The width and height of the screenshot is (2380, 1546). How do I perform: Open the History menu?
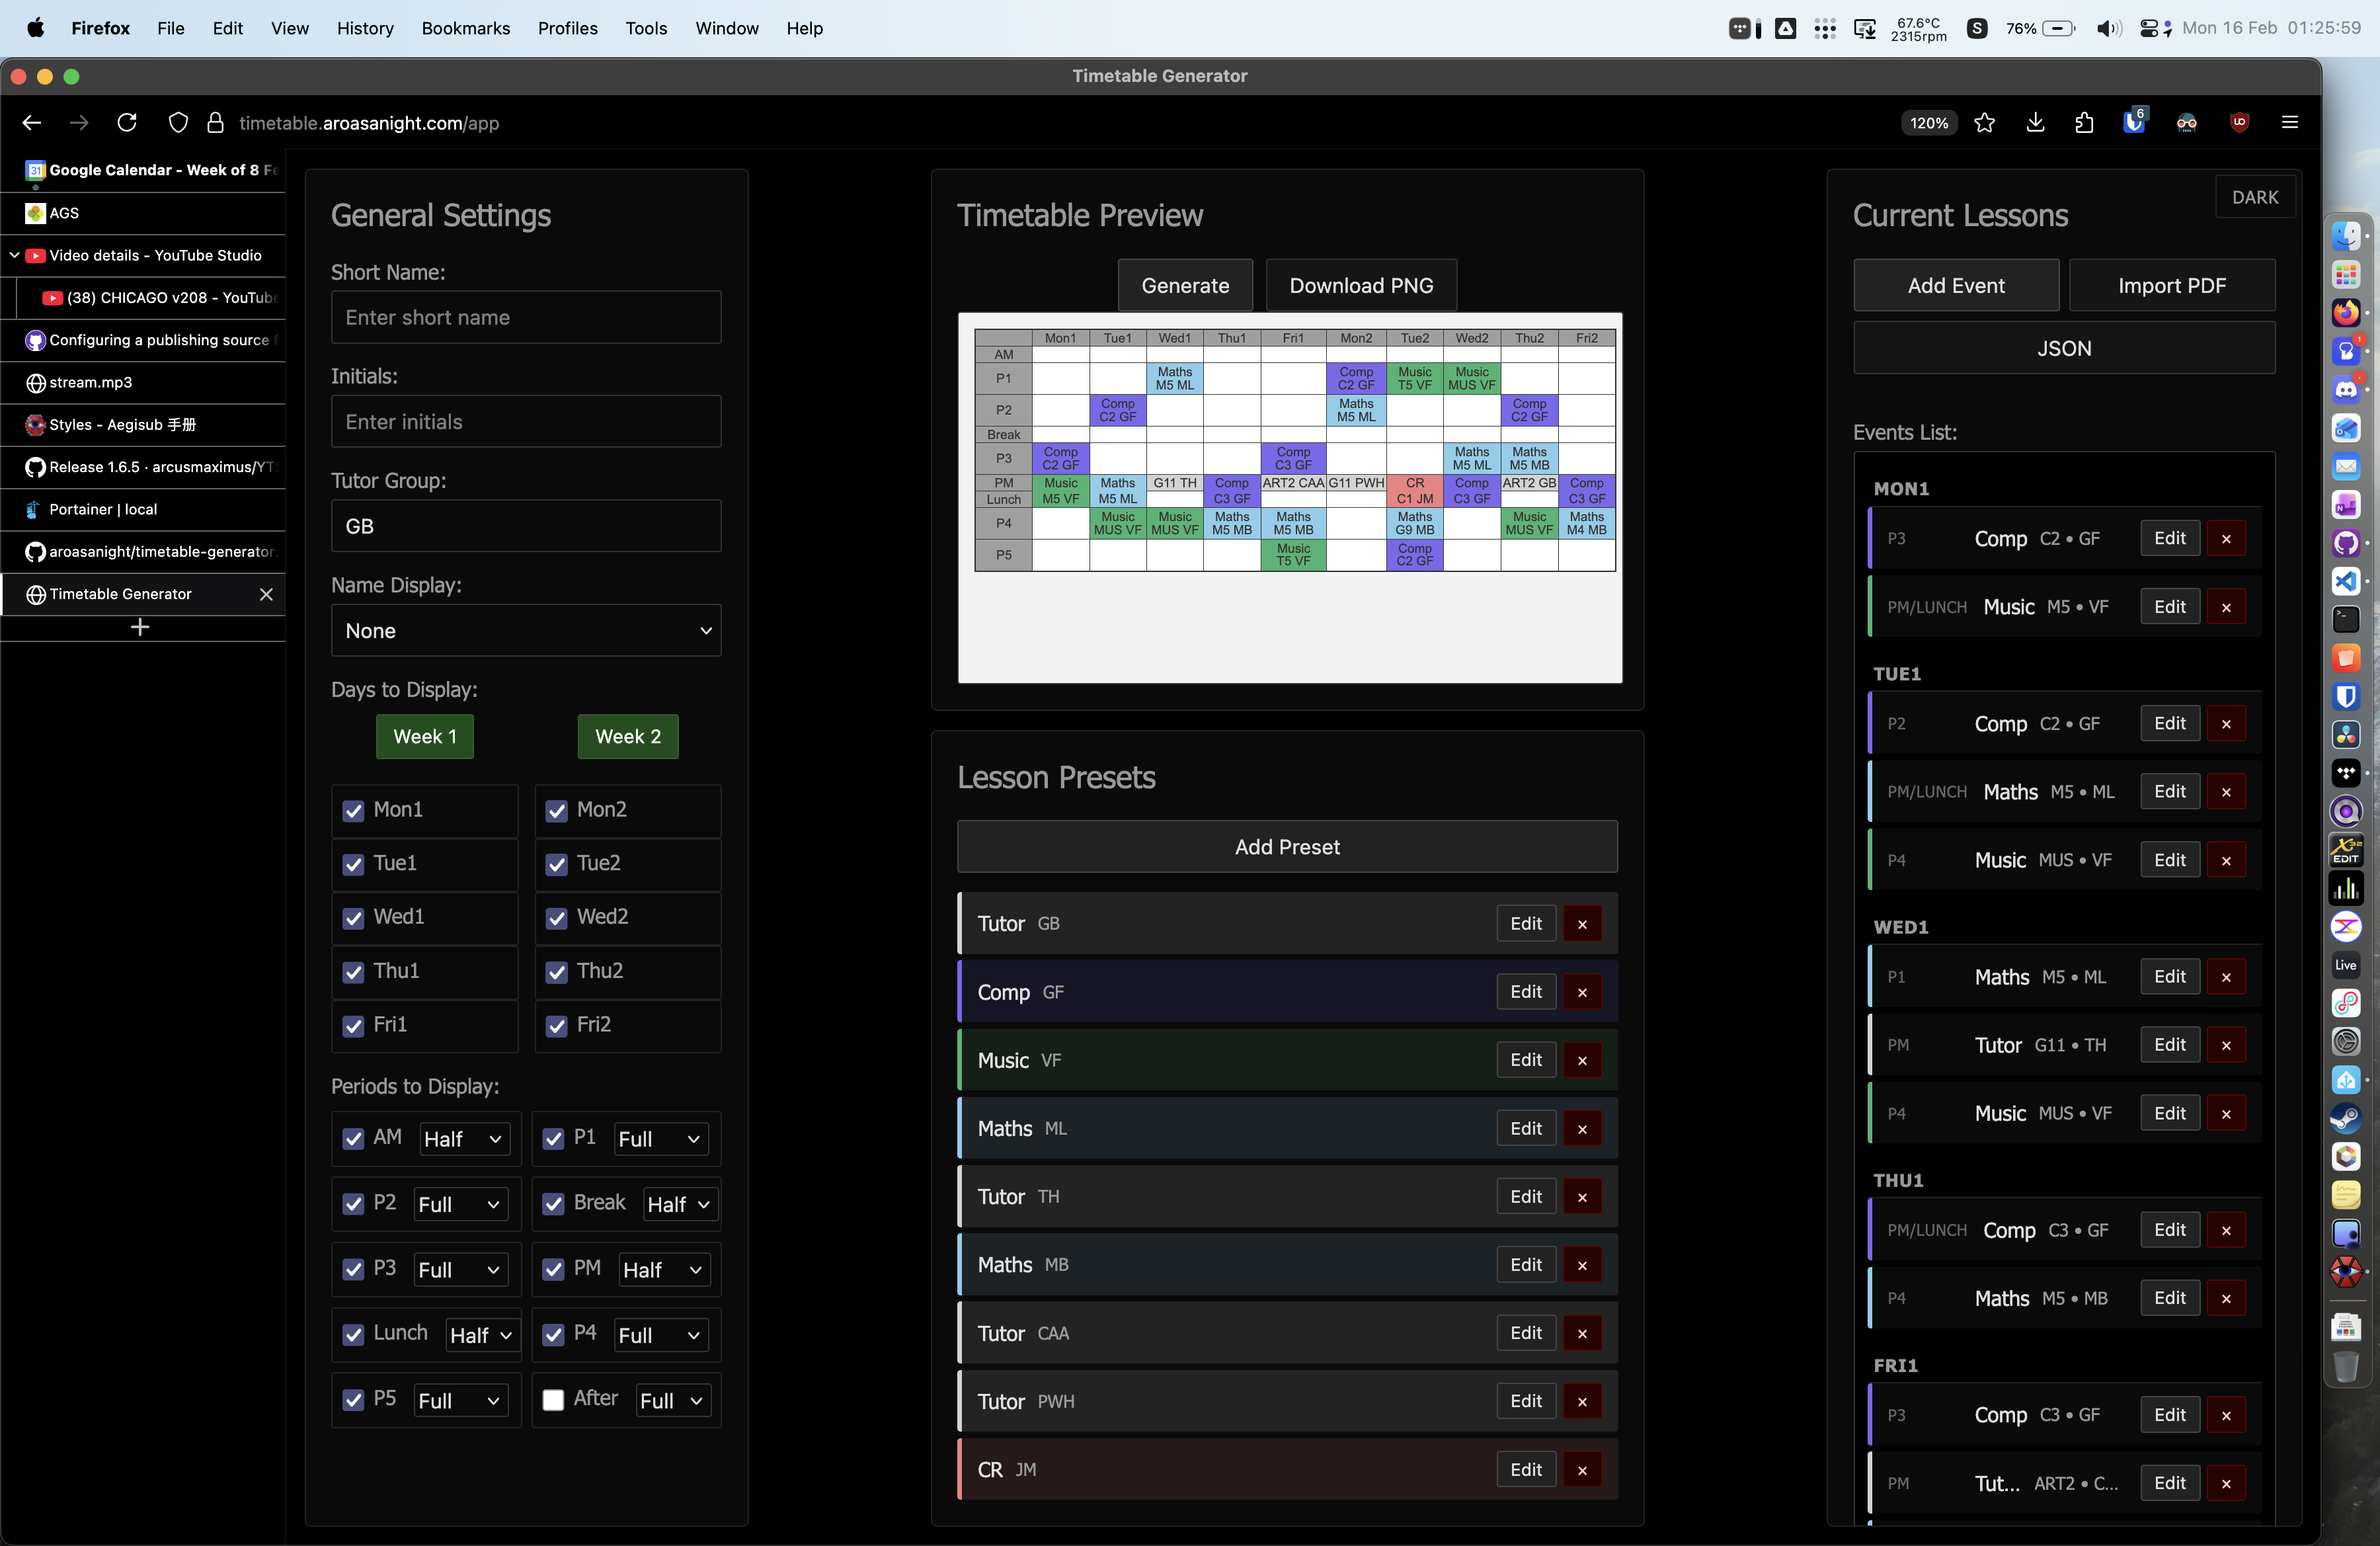[365, 28]
